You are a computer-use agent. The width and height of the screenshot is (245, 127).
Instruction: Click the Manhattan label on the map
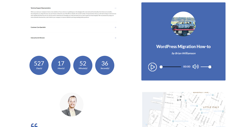pyautogui.click(x=201, y=92)
